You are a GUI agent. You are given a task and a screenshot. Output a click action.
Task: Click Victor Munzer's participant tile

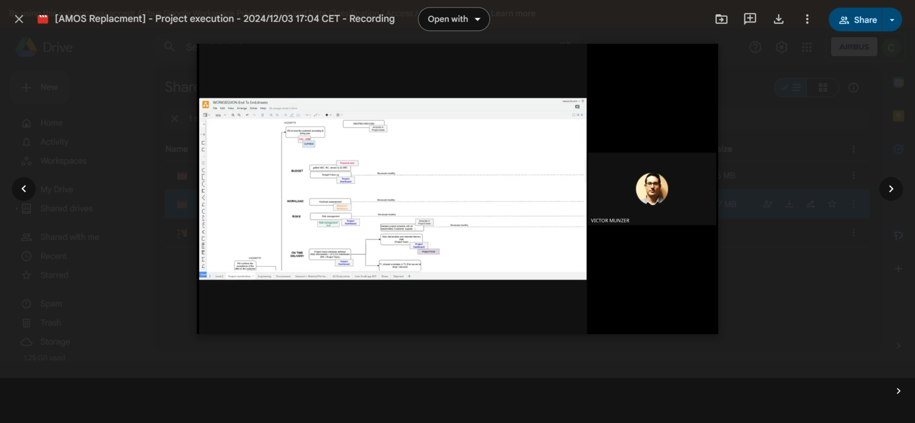point(652,189)
